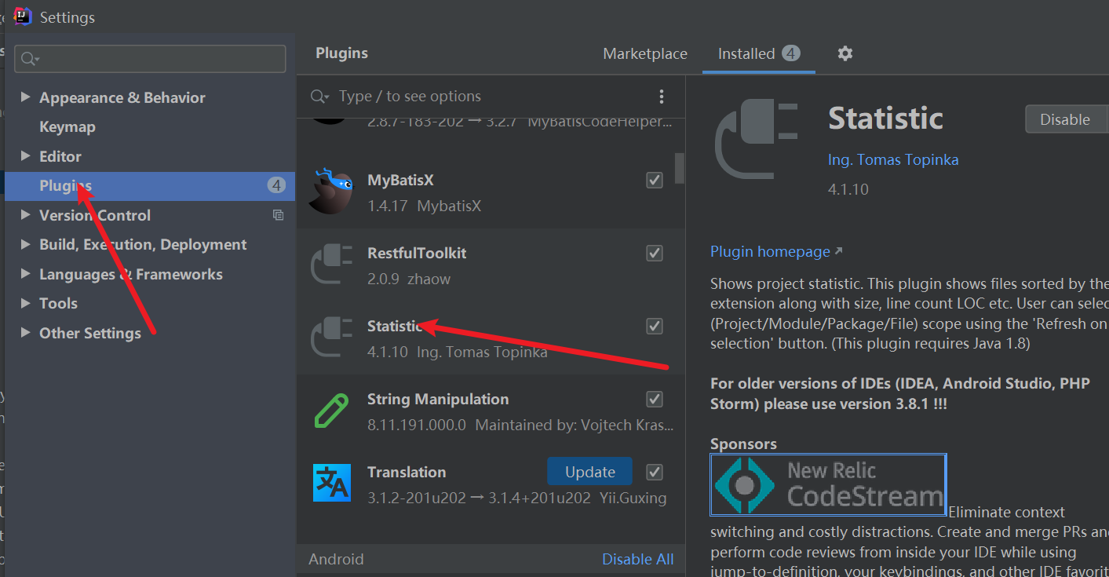Expand the Tools settings node
The width and height of the screenshot is (1109, 577).
pyautogui.click(x=25, y=303)
